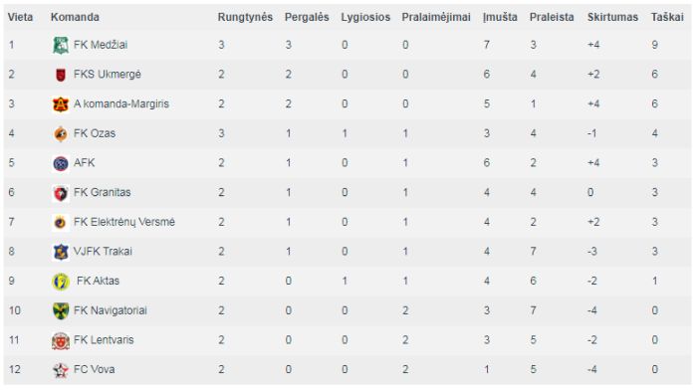Screen dimensions: 697x391
Task: Click the FK Medžiai team logo
Action: (61, 45)
